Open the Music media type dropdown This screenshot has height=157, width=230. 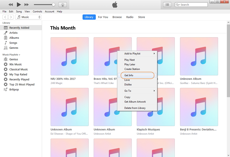(28, 17)
